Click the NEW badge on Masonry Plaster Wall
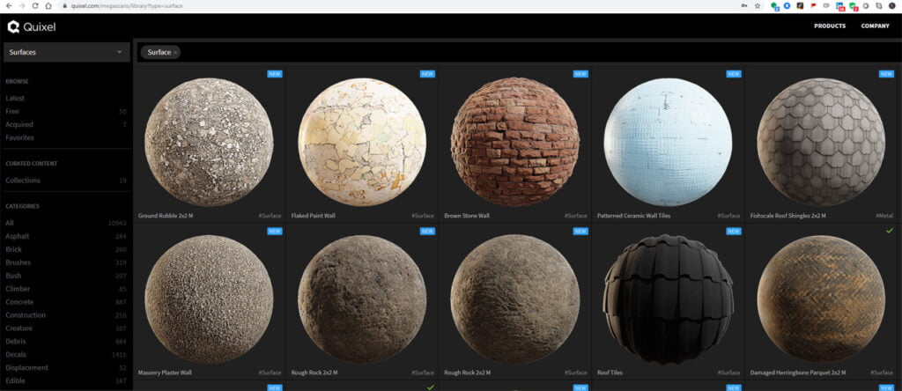The width and height of the screenshot is (902, 391). tap(275, 231)
